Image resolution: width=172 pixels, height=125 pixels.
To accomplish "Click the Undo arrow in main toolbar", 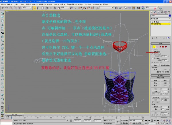I will 3,8.
